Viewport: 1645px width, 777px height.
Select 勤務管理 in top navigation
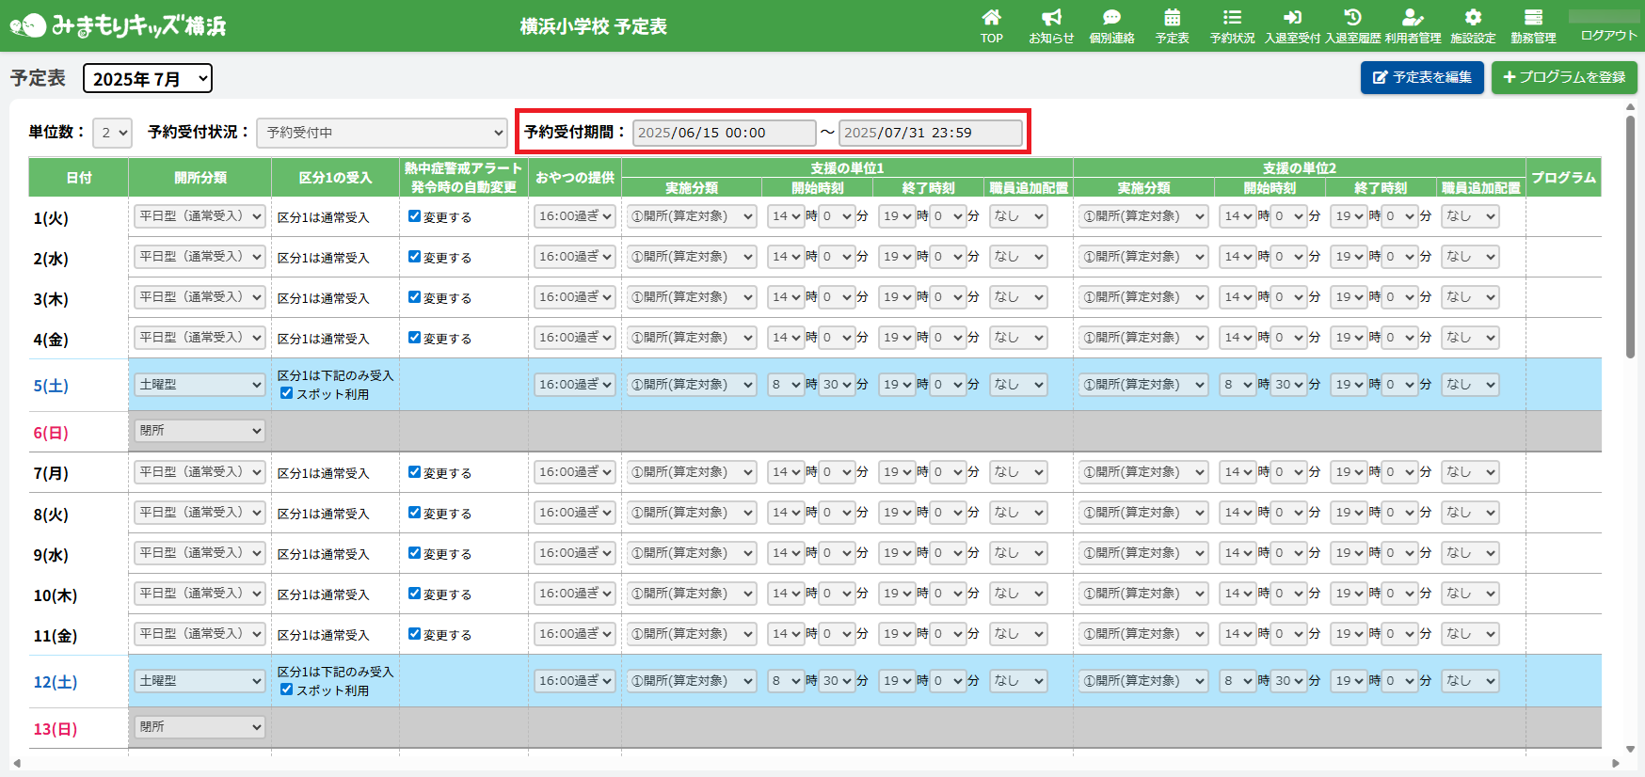click(x=1533, y=25)
